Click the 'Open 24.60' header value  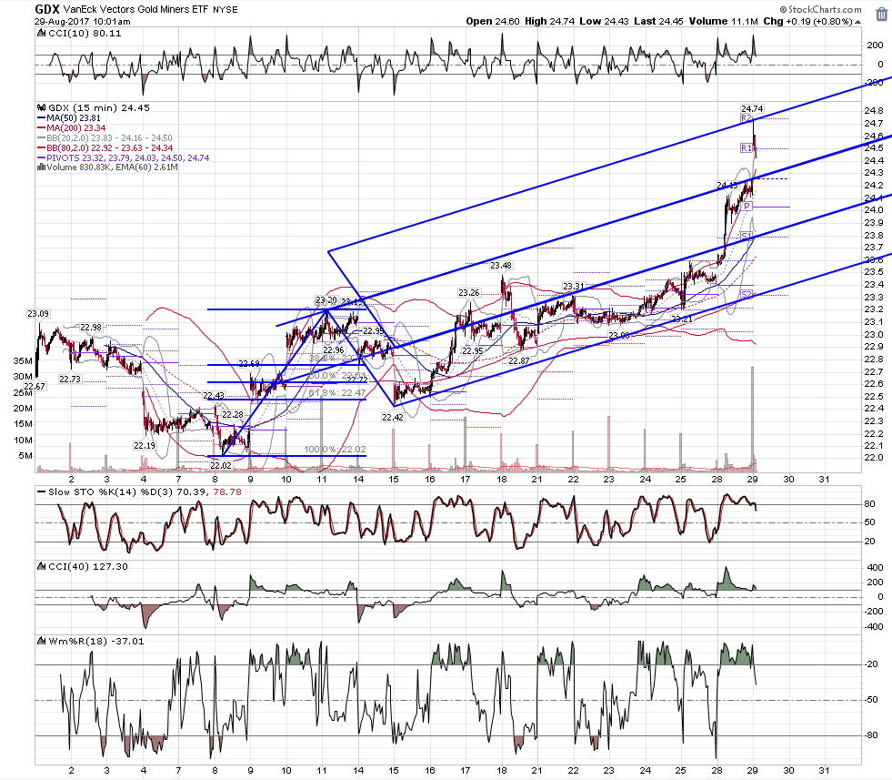click(x=493, y=21)
